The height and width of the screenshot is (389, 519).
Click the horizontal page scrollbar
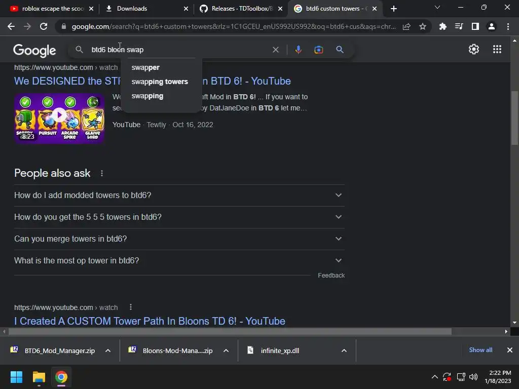point(230,331)
